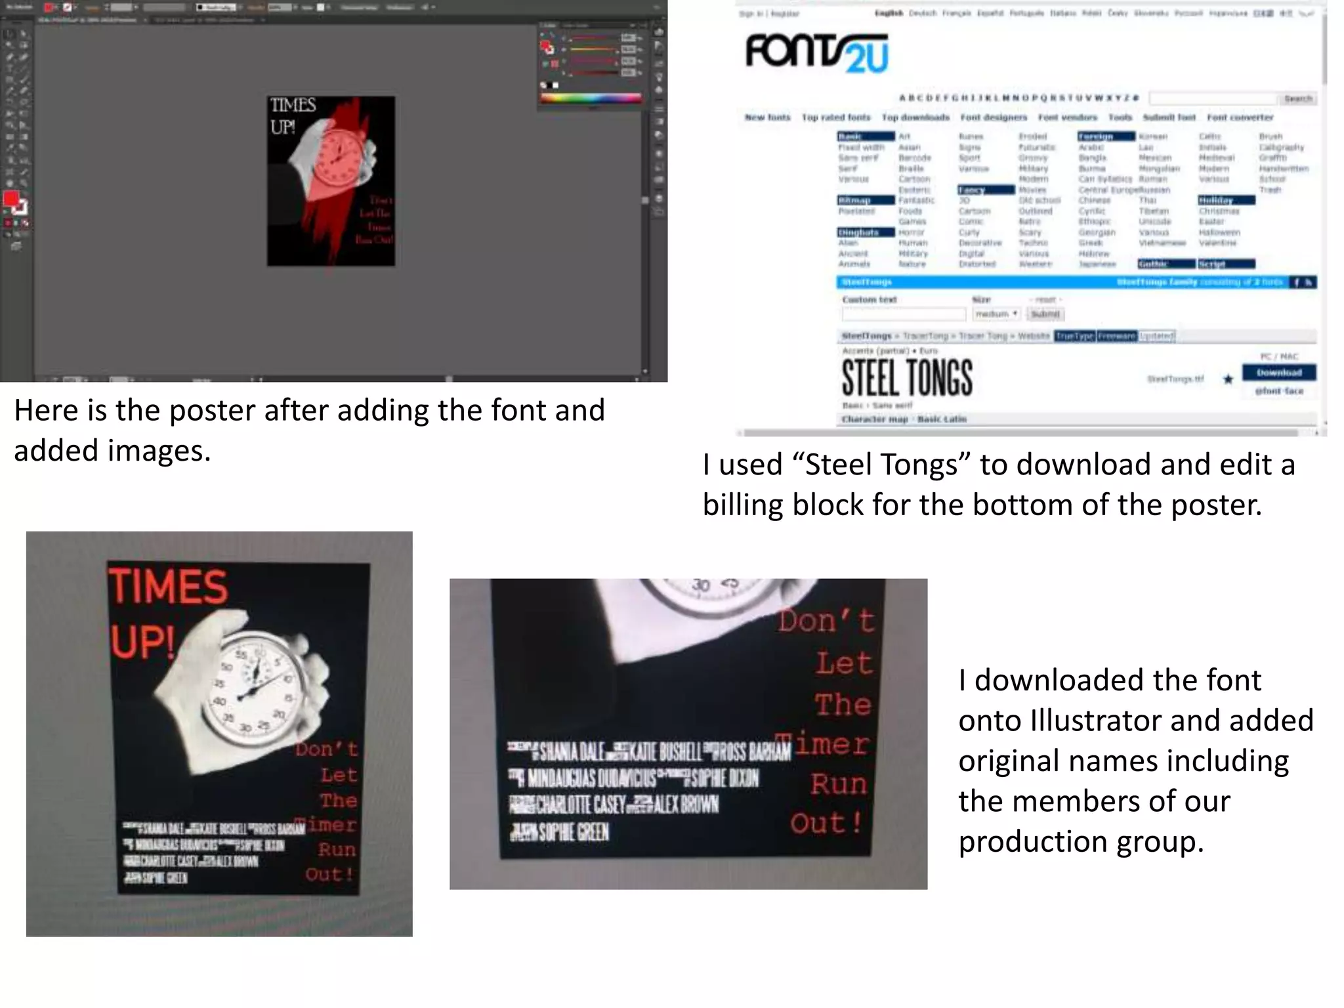Click the RSS feed icon in SteelTongs bar
This screenshot has width=1344, height=1008.
(x=1309, y=282)
